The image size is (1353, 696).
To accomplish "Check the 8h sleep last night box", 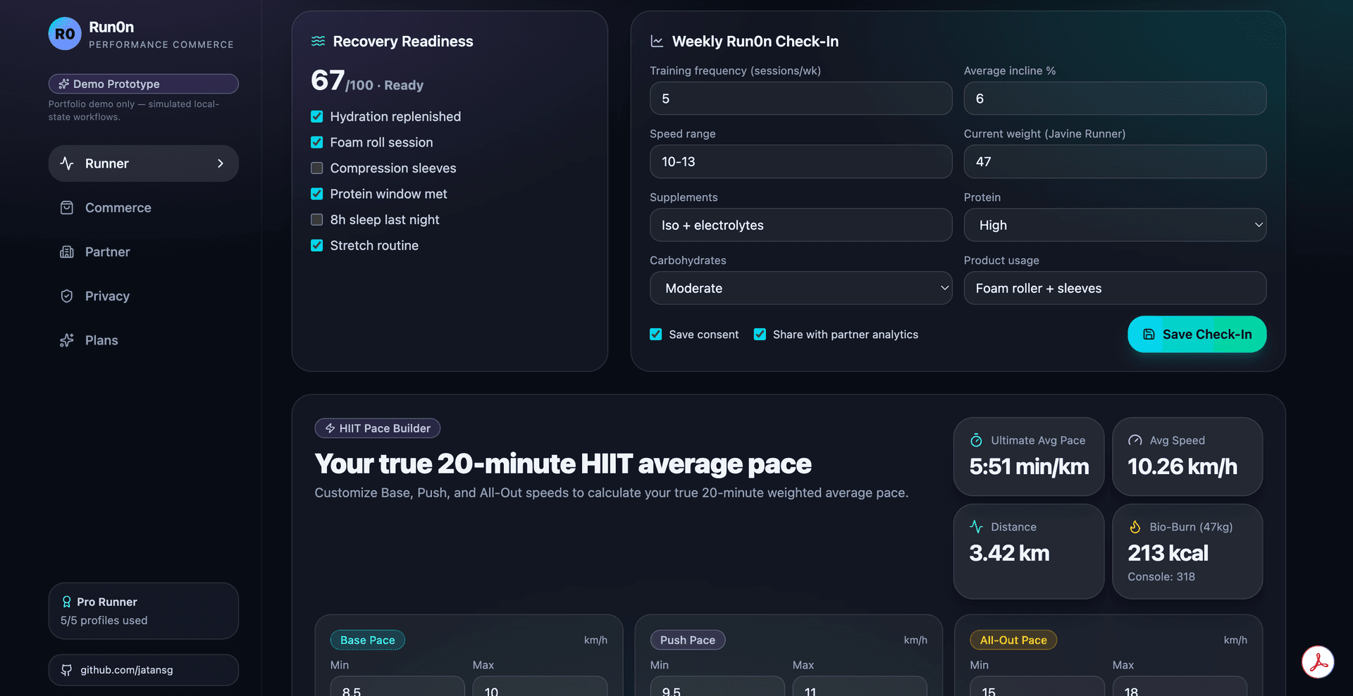I will coord(317,220).
